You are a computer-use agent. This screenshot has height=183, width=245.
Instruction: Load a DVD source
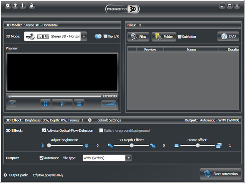[228, 37]
